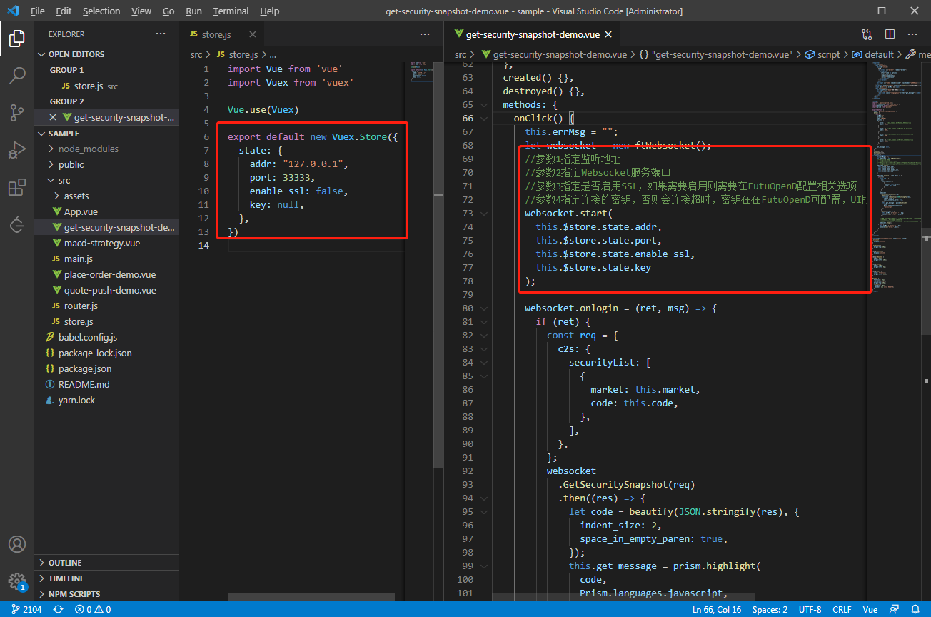Open the Manage gear settings icon
The height and width of the screenshot is (617, 931).
pyautogui.click(x=17, y=581)
